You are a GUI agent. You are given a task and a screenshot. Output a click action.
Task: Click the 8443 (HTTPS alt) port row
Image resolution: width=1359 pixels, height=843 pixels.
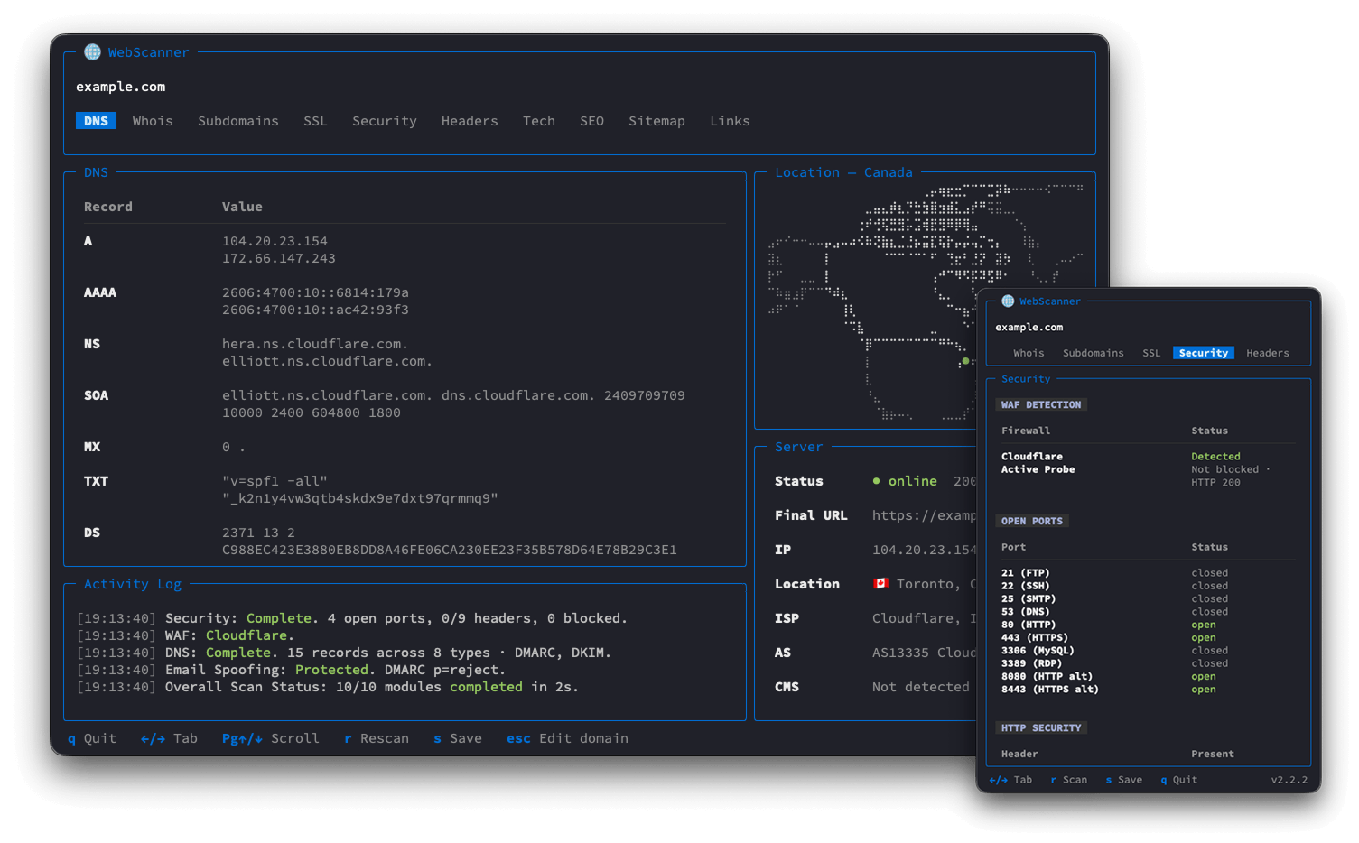1147,690
